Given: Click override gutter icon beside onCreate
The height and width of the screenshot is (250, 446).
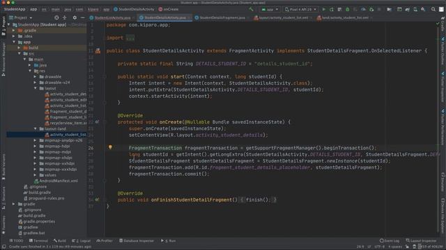Looking at the screenshot, I should pos(97,122).
